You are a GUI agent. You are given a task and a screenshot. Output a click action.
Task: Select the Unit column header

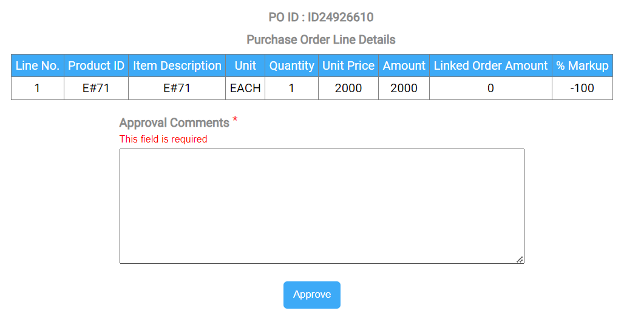245,66
